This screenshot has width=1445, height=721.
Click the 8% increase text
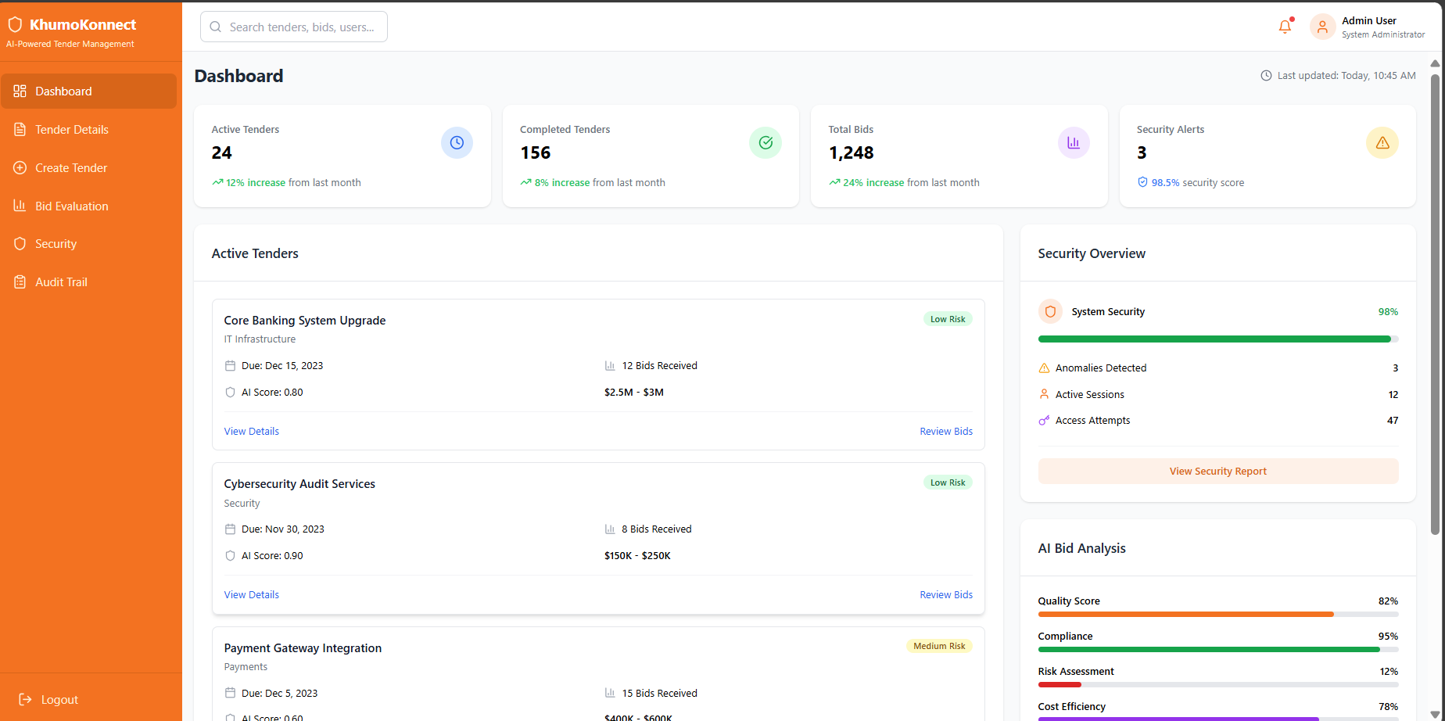(x=562, y=182)
